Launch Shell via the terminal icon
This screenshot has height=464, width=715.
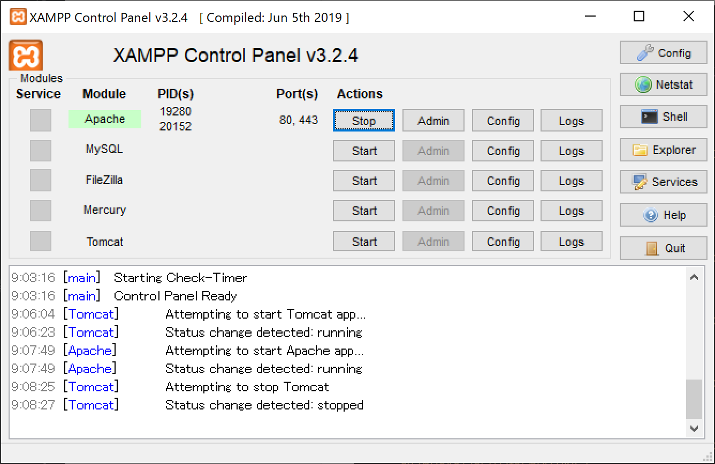(664, 117)
